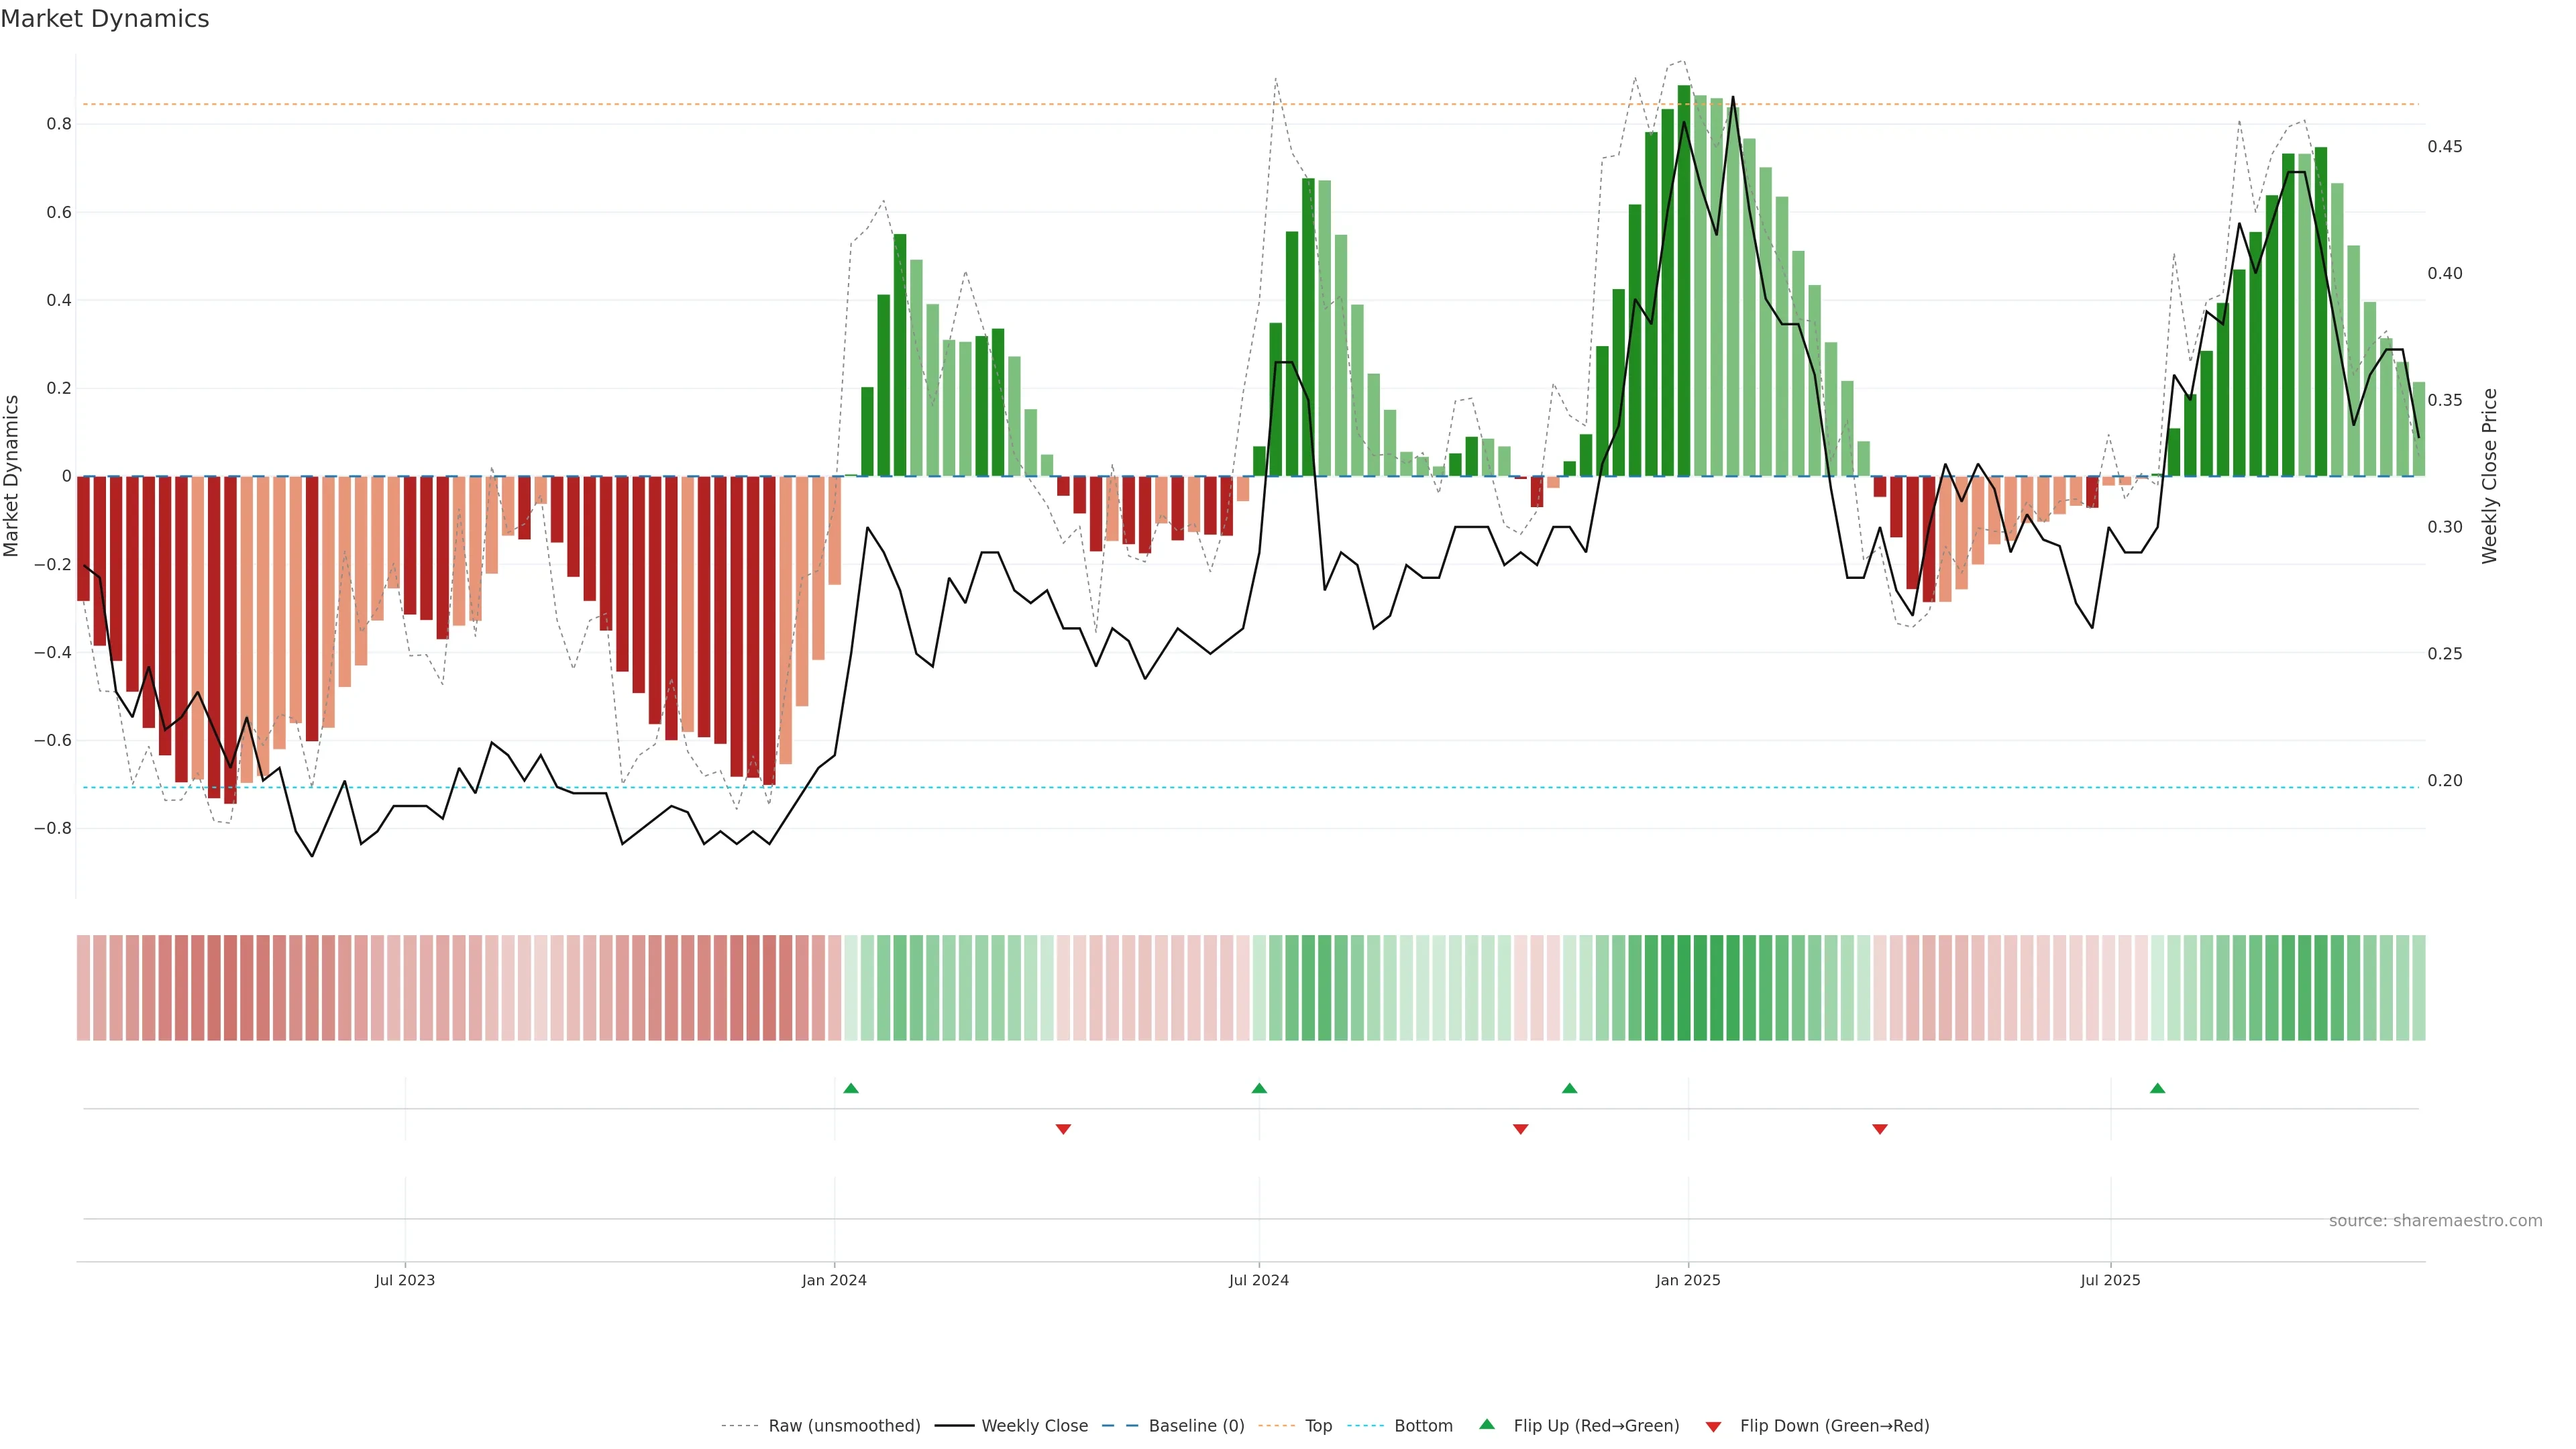This screenshot has height=1449, width=2576.
Task: Click the Flip Down (Green→Red) legend label
Action: point(1834,1426)
